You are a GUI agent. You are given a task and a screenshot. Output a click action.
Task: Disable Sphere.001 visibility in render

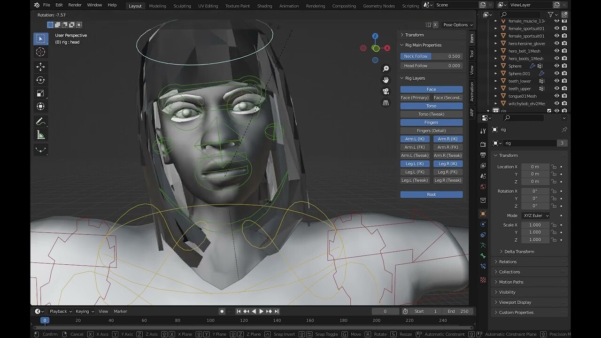coord(563,73)
